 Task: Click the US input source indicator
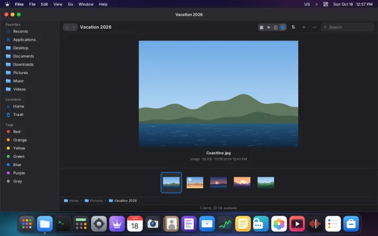click(x=307, y=4)
